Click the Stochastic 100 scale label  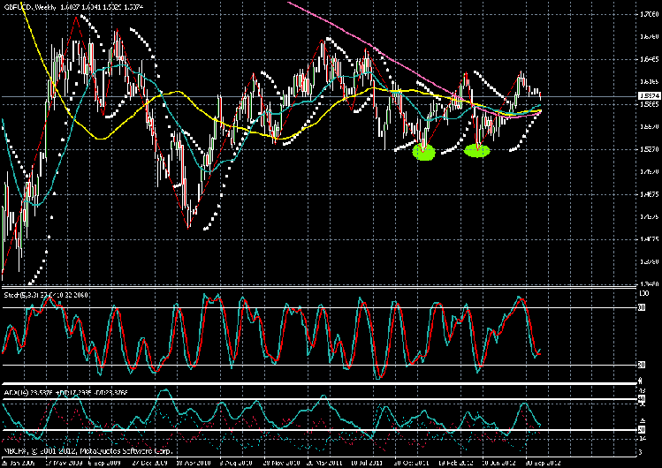(643, 293)
